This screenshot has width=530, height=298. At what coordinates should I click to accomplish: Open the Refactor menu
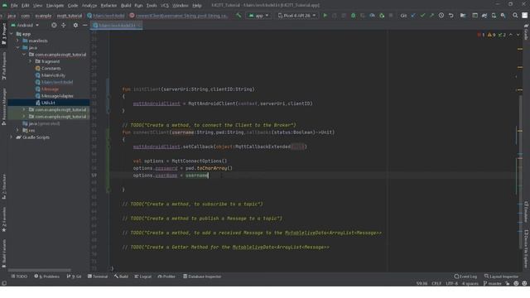[x=108, y=6]
